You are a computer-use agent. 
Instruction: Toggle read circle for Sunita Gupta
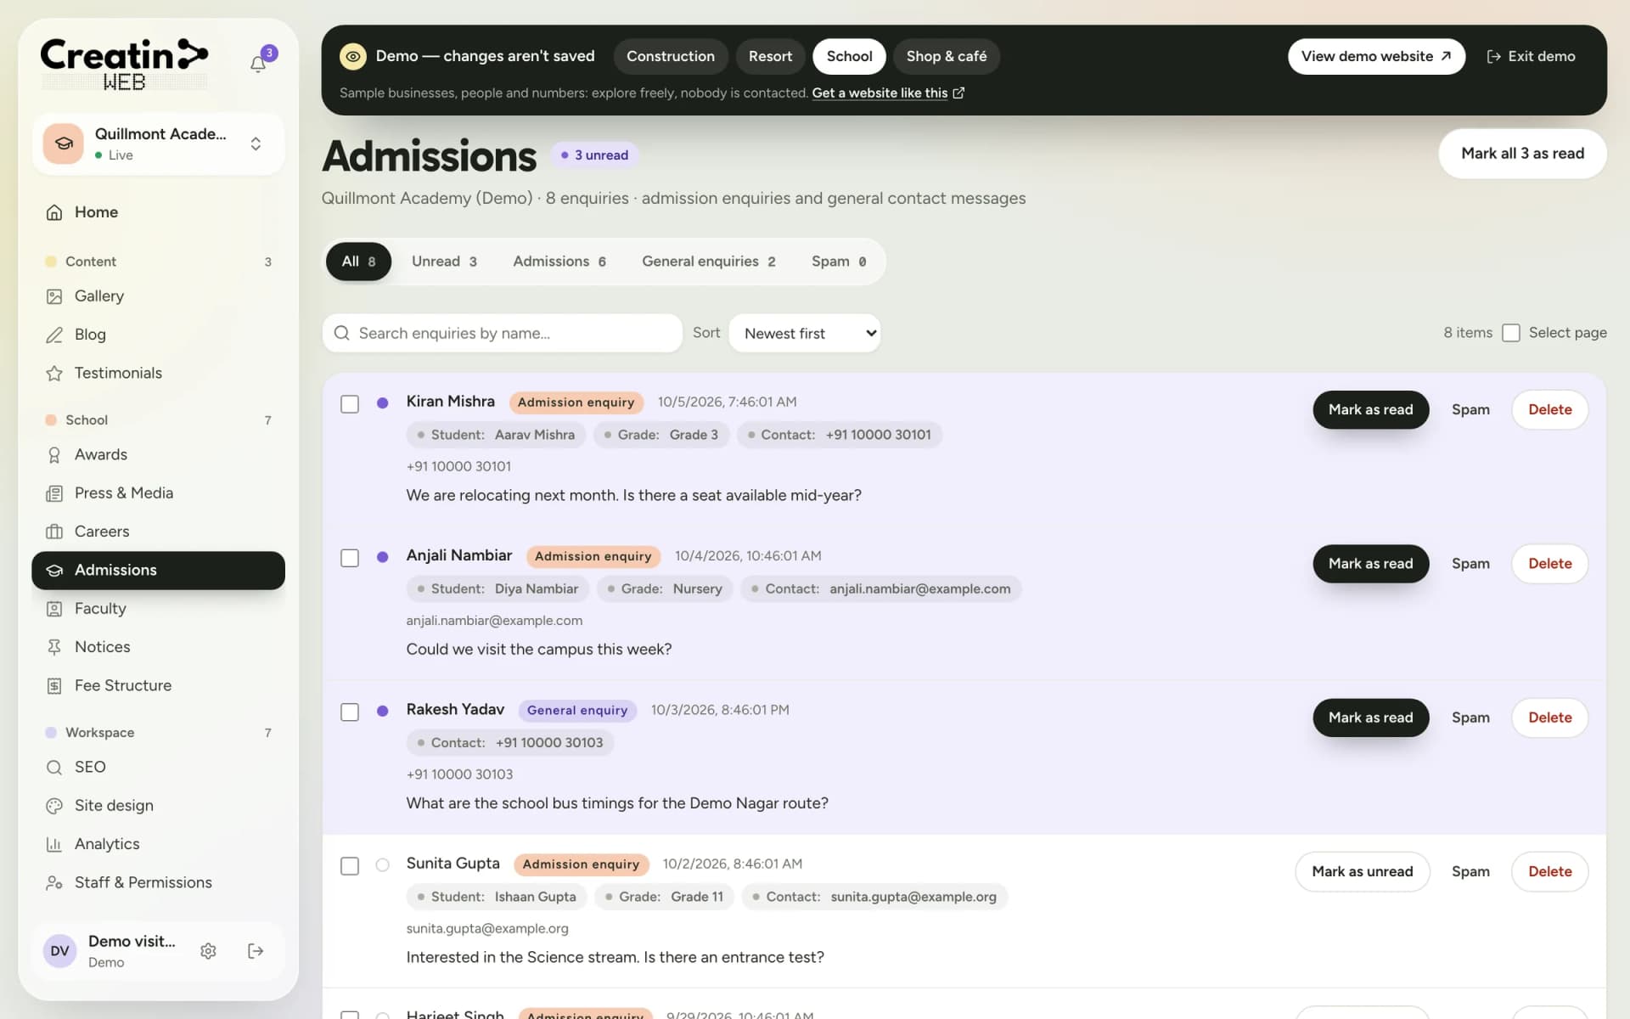point(383,865)
